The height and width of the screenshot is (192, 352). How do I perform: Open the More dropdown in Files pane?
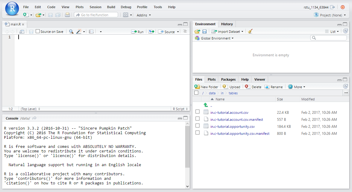296,87
